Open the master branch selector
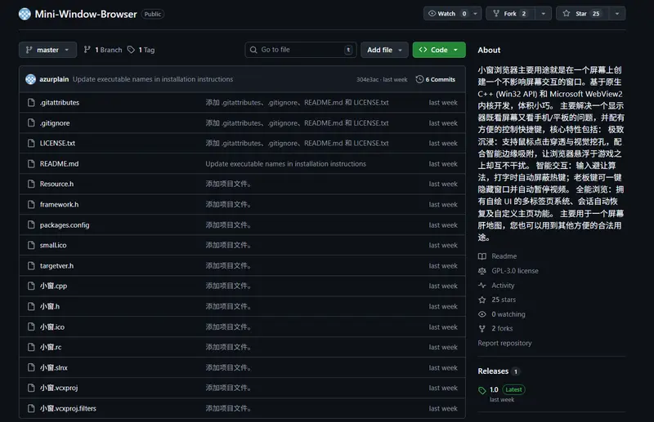Image resolution: width=654 pixels, height=422 pixels. (x=47, y=50)
